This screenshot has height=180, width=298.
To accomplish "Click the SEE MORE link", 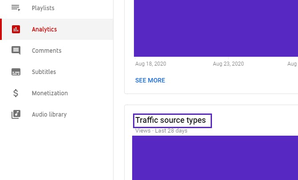I will pyautogui.click(x=150, y=80).
